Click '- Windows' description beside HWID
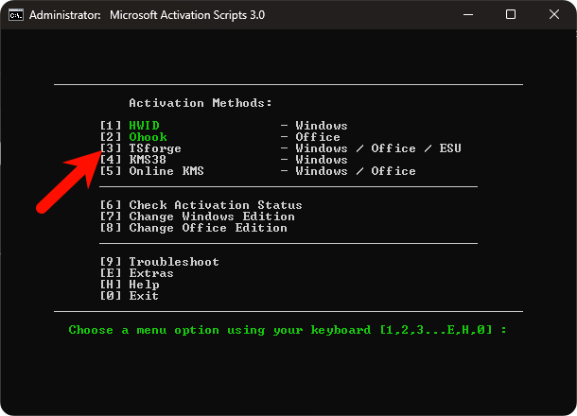The image size is (577, 416). point(314,126)
